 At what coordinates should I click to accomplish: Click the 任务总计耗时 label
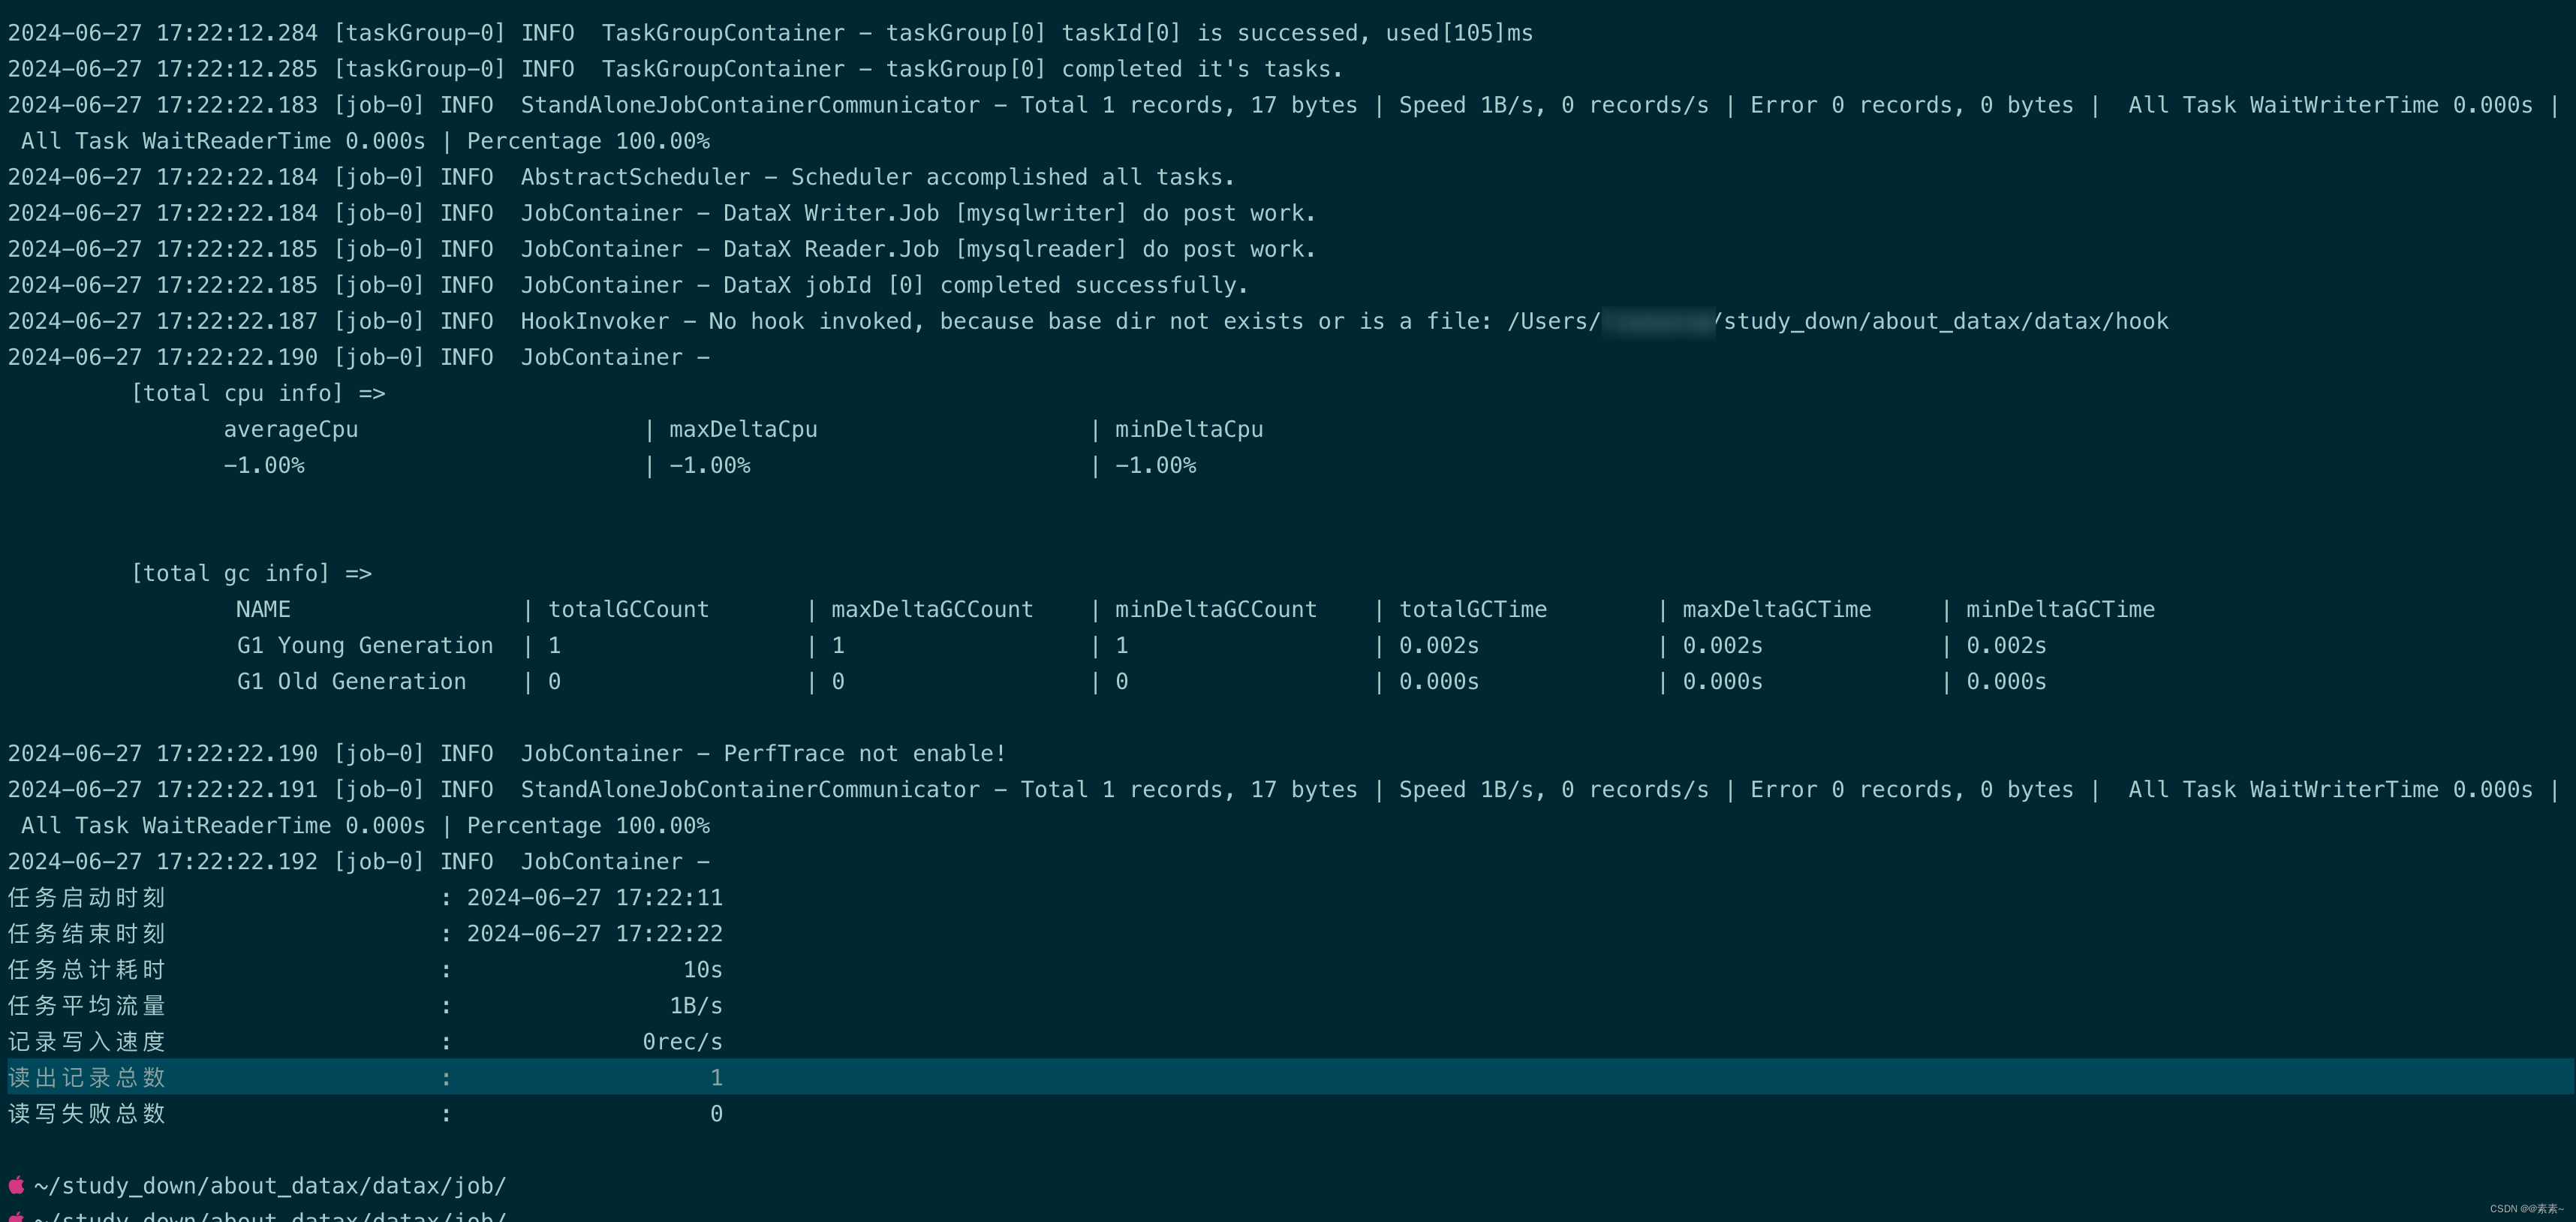(x=86, y=969)
